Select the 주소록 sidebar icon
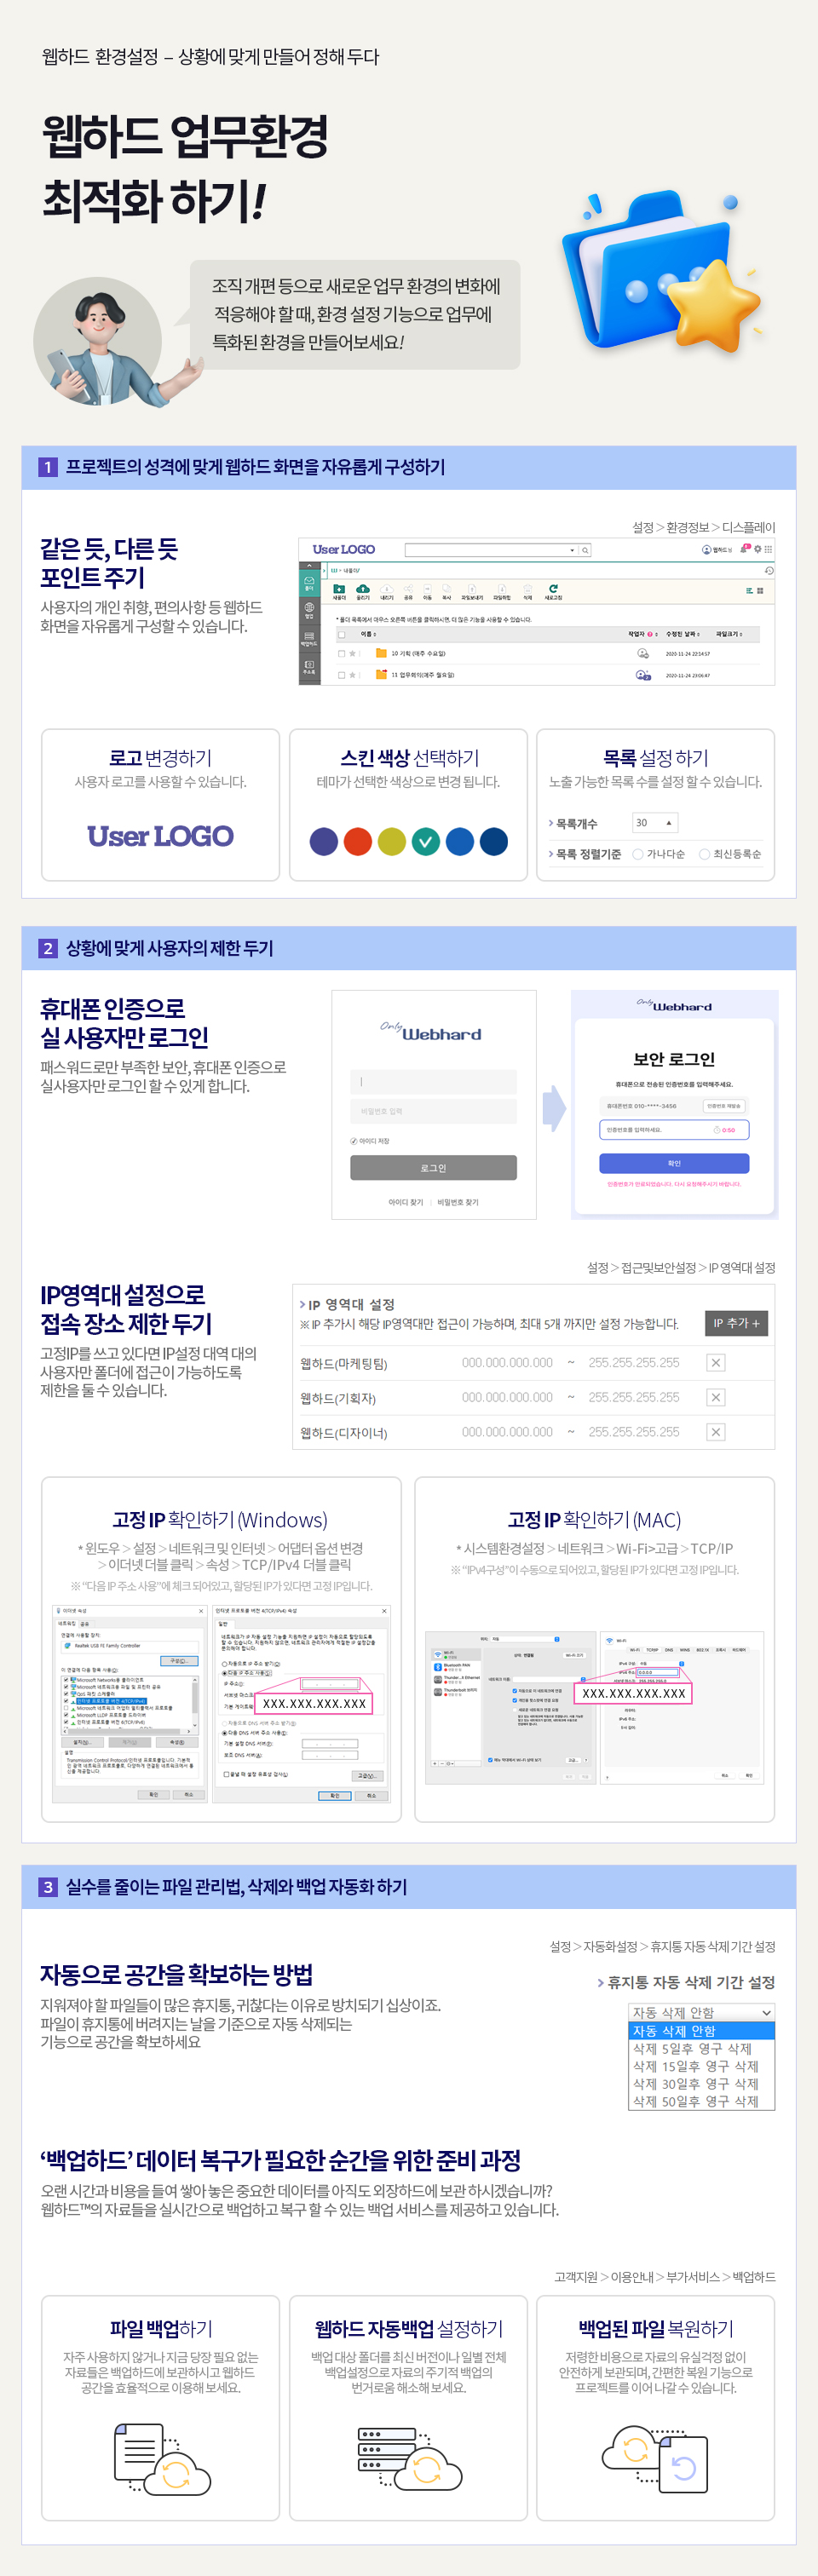 coord(309,667)
